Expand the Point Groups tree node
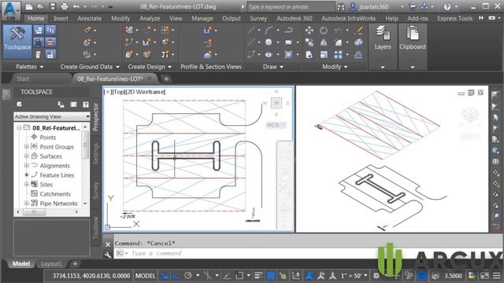Viewport: 504px width, 283px height. (27, 147)
